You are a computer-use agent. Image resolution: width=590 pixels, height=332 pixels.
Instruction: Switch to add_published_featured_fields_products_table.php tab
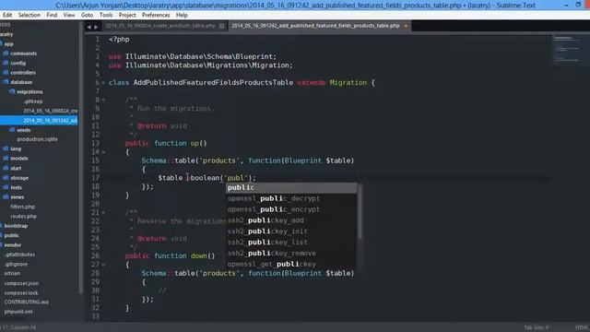tap(315, 26)
